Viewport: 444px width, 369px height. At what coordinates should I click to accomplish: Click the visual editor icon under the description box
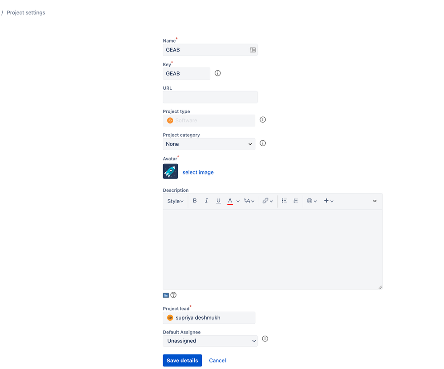166,295
